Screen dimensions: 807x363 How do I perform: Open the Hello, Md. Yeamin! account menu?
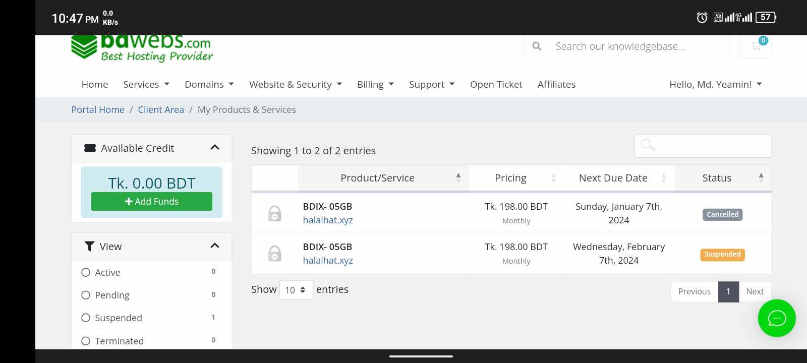click(x=716, y=84)
